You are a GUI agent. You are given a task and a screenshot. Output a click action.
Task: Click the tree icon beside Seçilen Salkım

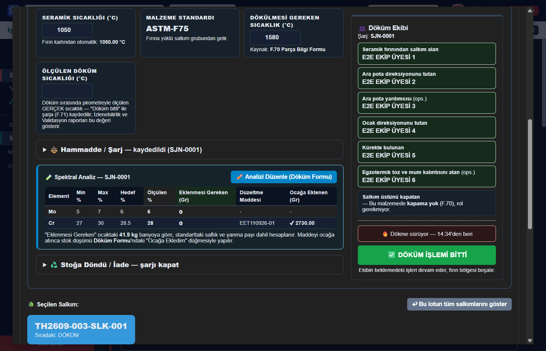coord(31,305)
